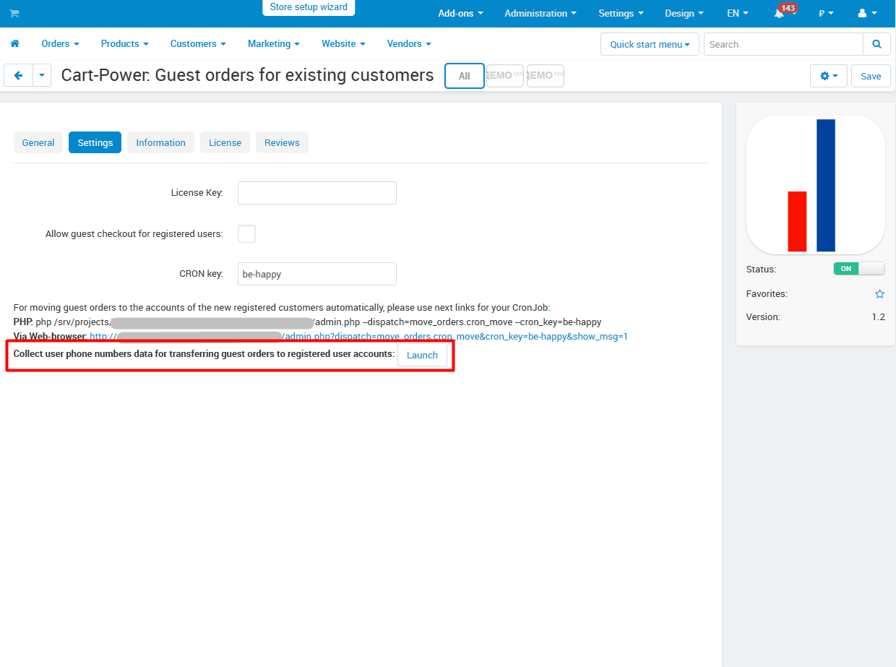Open the dropdown next to back arrow

[42, 75]
